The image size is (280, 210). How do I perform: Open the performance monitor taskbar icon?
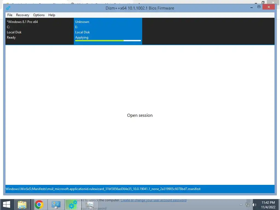(90, 205)
